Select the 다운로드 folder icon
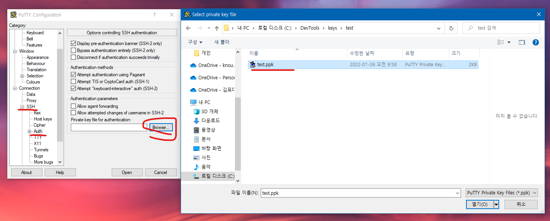The width and height of the screenshot is (550, 221). click(x=196, y=121)
